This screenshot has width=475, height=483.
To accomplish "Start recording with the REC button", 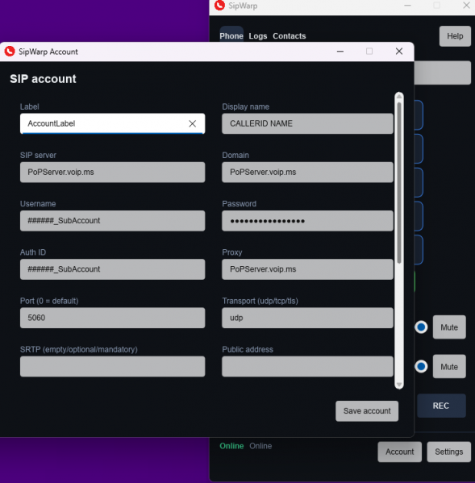I will (x=441, y=406).
